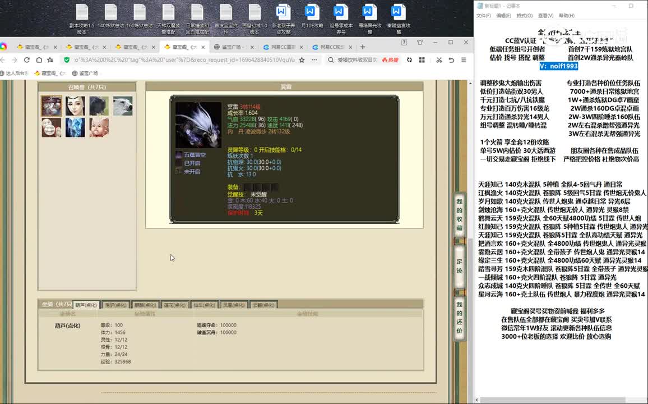Select the 凤凰(点化) mount tab
The width and height of the screenshot is (648, 404).
(234, 305)
